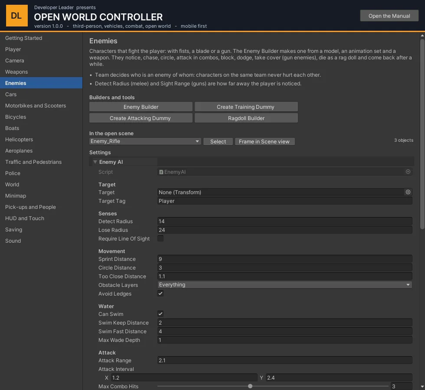Click the None (Transform) target field
The height and width of the screenshot is (390, 425).
pos(281,192)
